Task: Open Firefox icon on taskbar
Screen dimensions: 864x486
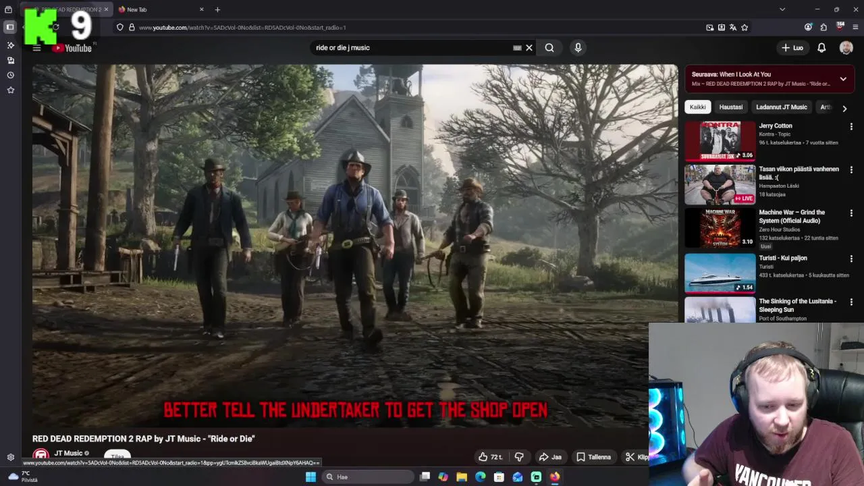Action: 554,477
